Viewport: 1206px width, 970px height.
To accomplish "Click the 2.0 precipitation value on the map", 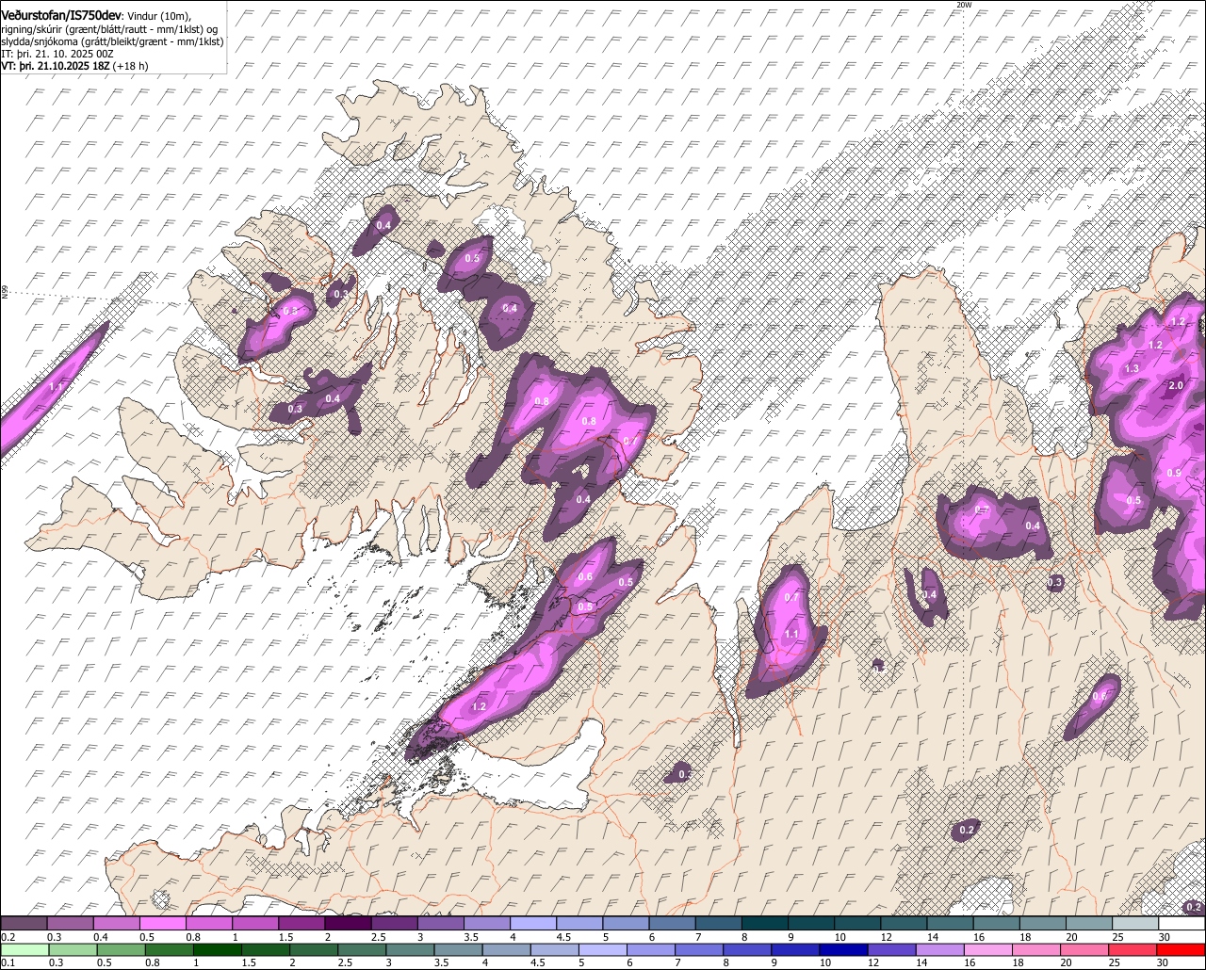I will (x=1176, y=386).
